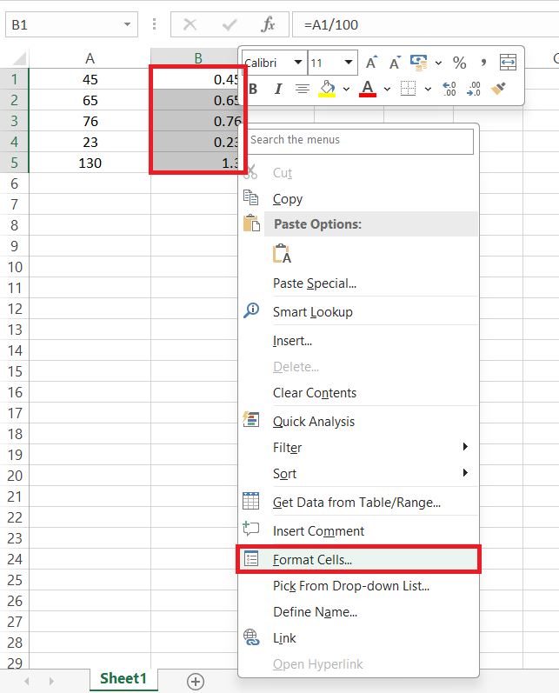The height and width of the screenshot is (693, 559).
Task: Open Format Cells dialog entry
Action: tap(358, 560)
